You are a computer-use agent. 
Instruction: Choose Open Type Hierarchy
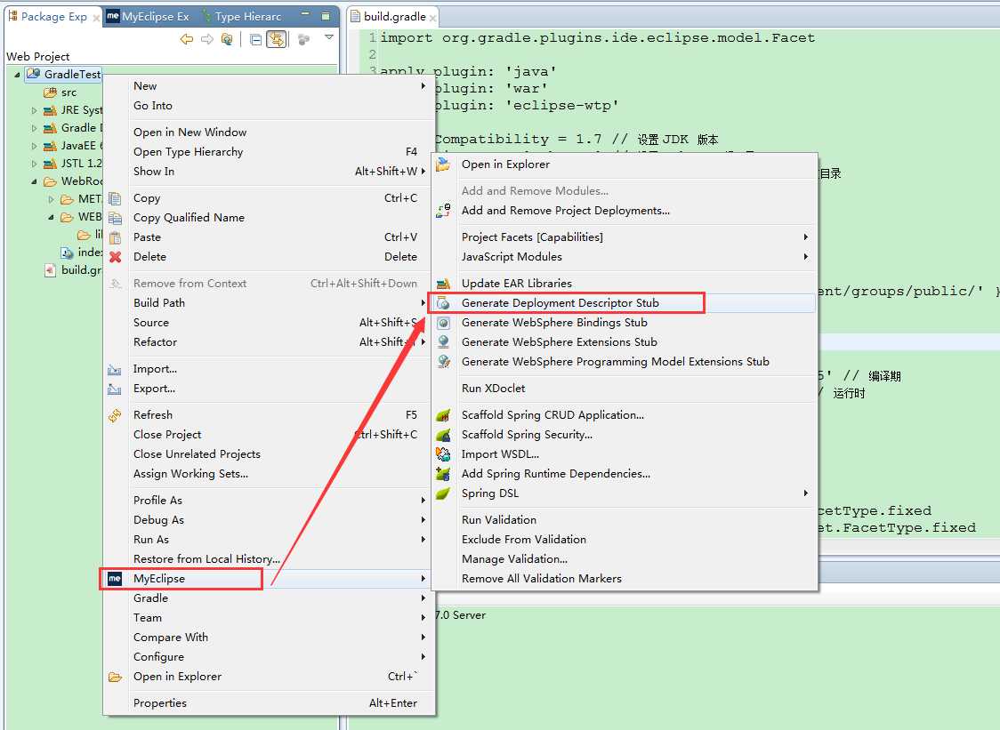click(x=188, y=152)
